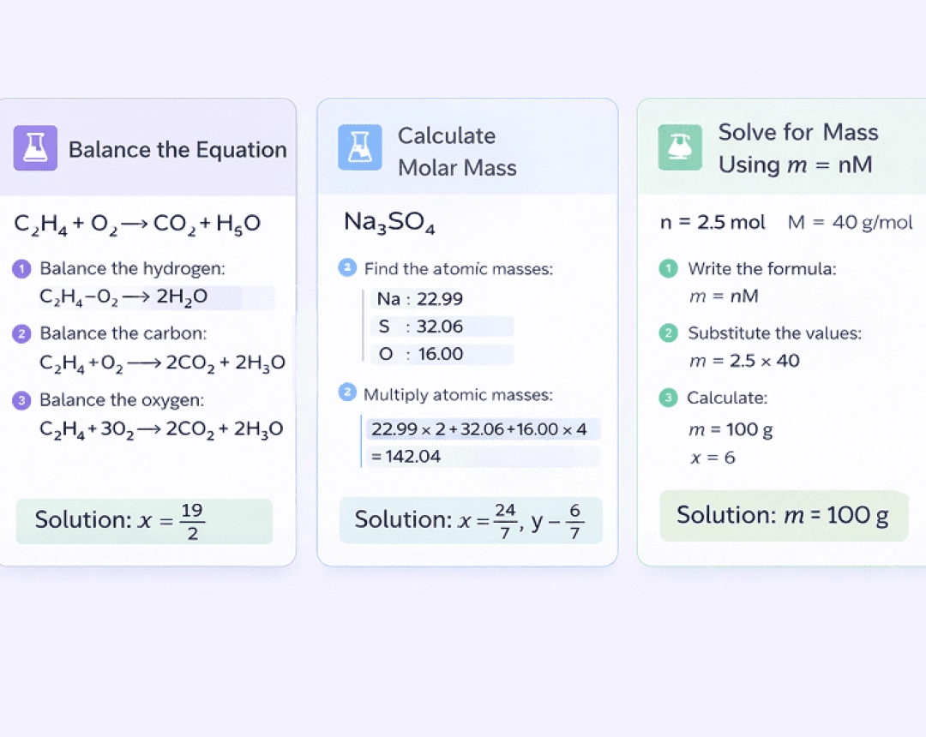The image size is (926, 737).
Task: Open the Balance the Equation card title
Action: tap(177, 150)
